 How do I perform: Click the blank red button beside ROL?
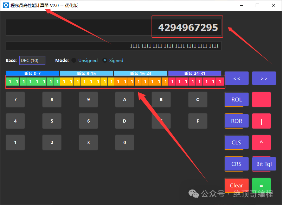[261, 99]
